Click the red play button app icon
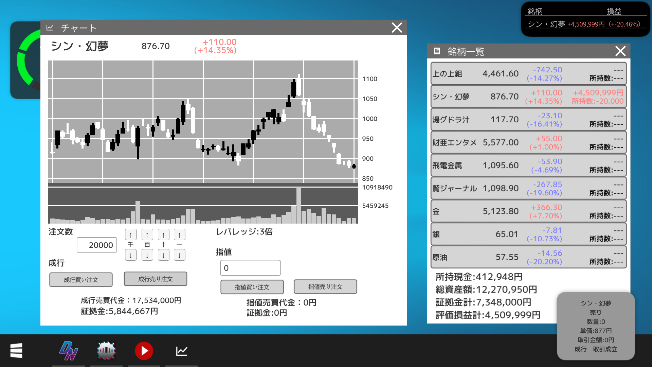The width and height of the screenshot is (652, 367). coord(144,351)
